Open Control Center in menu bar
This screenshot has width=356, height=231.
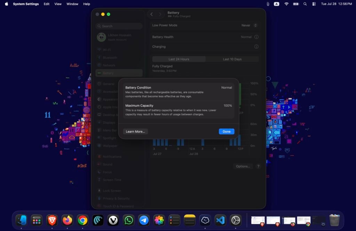coord(314,4)
